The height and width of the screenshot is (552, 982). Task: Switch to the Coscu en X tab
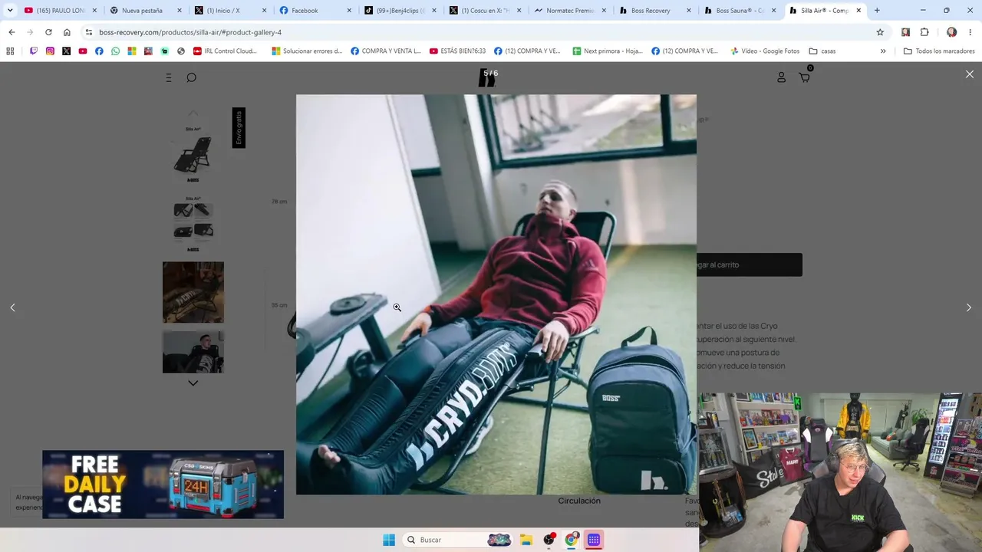point(485,11)
